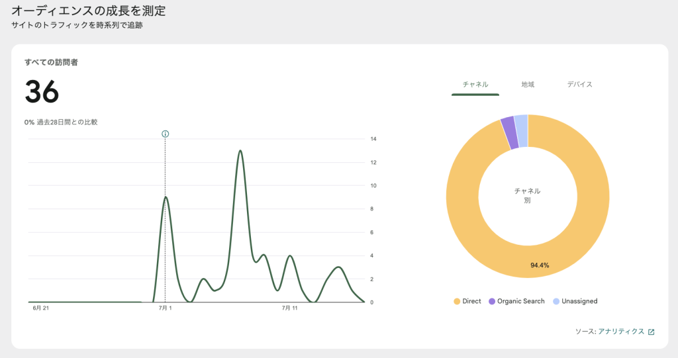This screenshot has width=678, height=358.
Task: Click the external link icon beside アナリティクス
Action: 651,332
